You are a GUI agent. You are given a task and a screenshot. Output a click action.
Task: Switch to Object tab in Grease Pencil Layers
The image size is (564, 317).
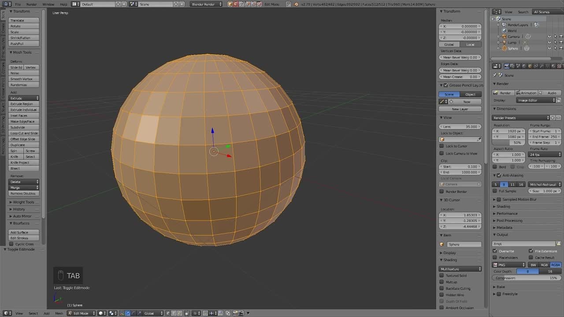(471, 94)
